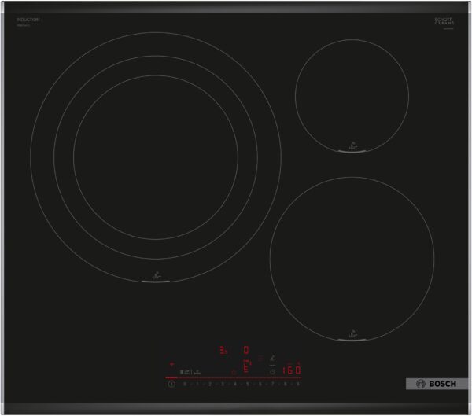
Task: Click the BOSCH logo badge
Action: (437, 384)
